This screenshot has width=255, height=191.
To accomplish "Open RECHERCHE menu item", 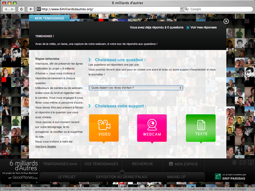I will [142, 164].
